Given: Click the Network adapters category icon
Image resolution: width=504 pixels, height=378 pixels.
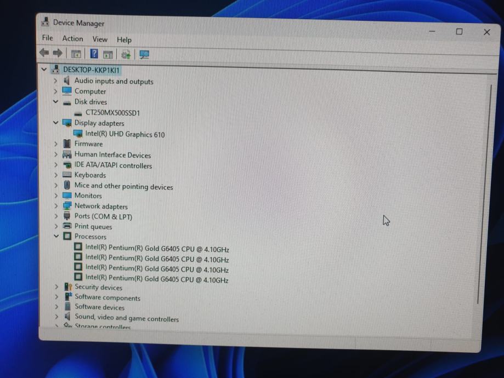Looking at the screenshot, I should click(x=67, y=205).
